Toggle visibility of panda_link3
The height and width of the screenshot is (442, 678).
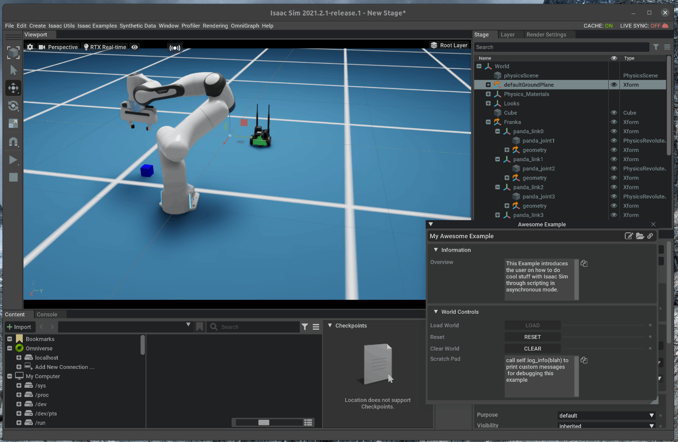614,215
